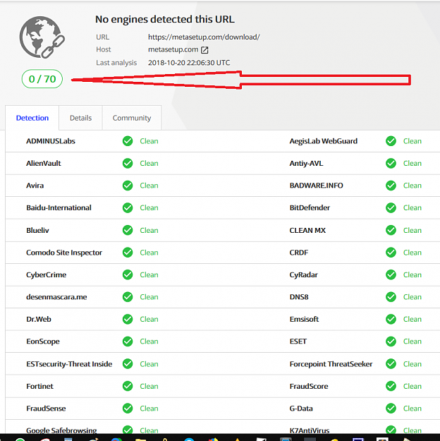Click the Clean result for Antiy-AVL
440x441 pixels.
(x=412, y=164)
